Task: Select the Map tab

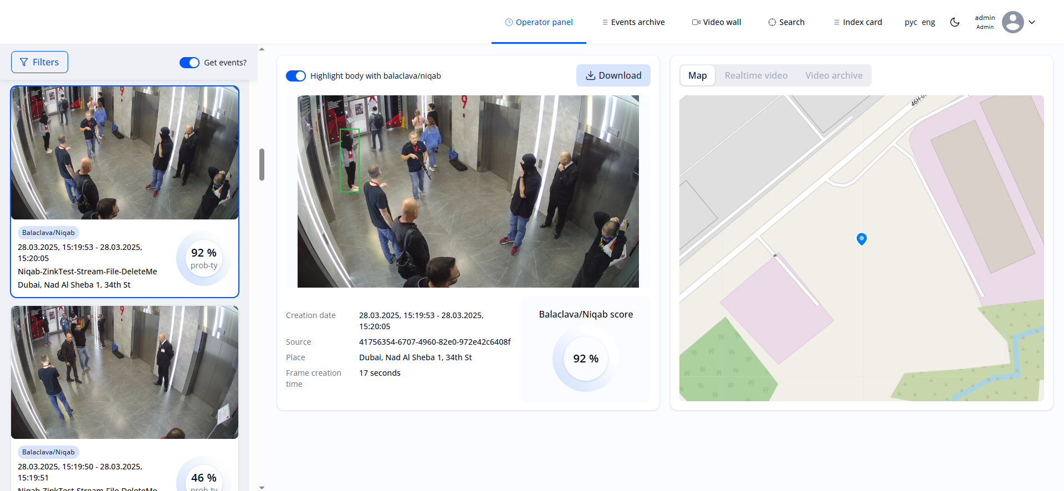Action: tap(697, 75)
